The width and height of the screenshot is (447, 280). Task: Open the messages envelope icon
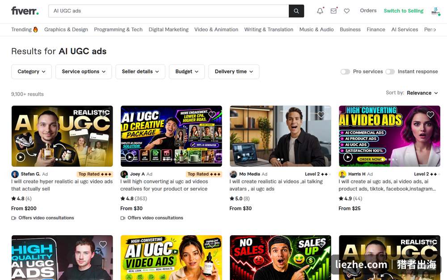point(333,11)
